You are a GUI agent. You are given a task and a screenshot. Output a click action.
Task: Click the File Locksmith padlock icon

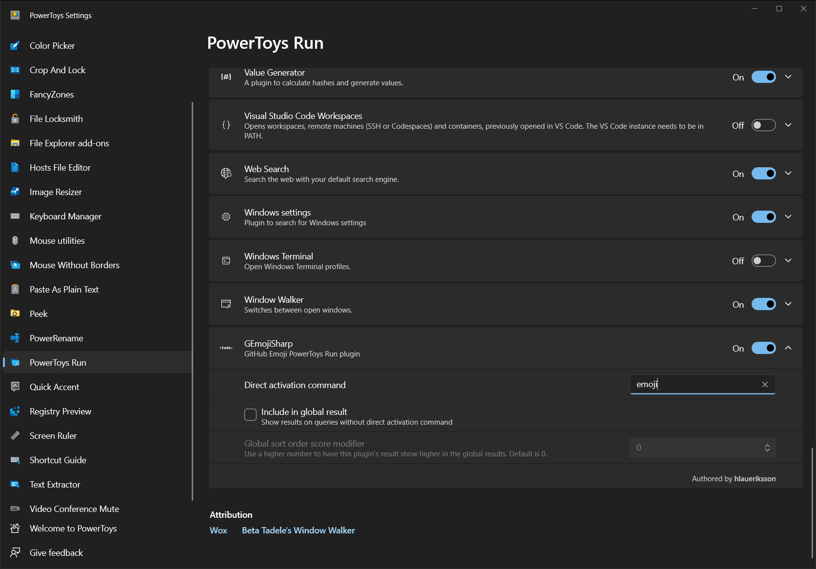pyautogui.click(x=15, y=119)
